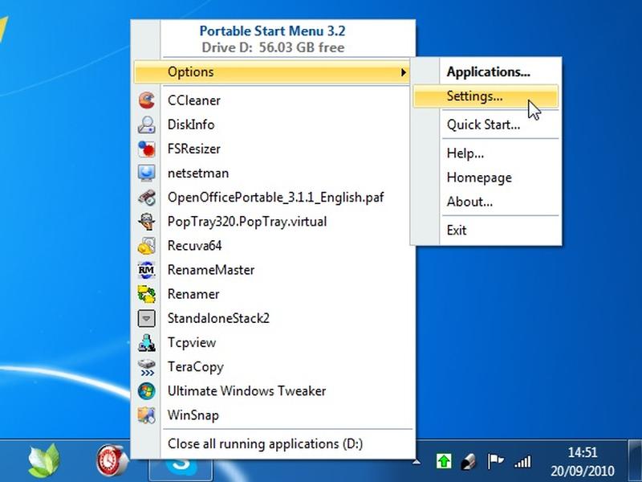Start Renamer from the list

[193, 294]
